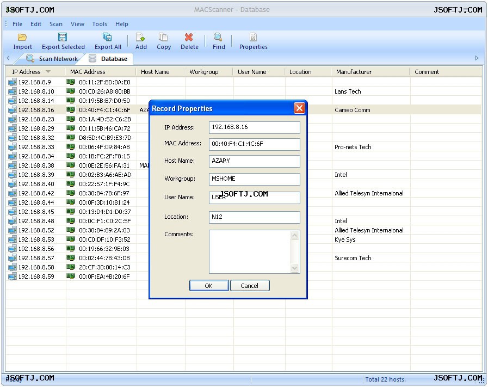This screenshot has width=488, height=387.
Task: Click the Workgroup column header
Action: 209,72
